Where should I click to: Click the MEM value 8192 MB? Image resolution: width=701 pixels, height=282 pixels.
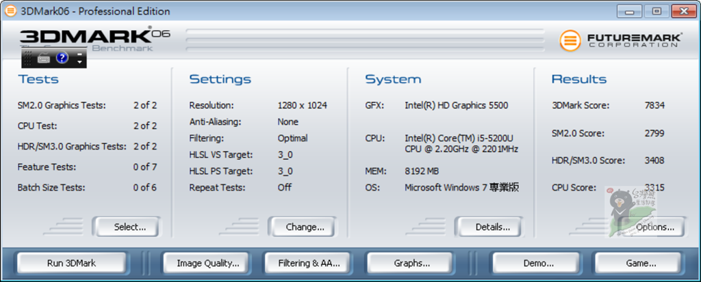click(x=422, y=171)
